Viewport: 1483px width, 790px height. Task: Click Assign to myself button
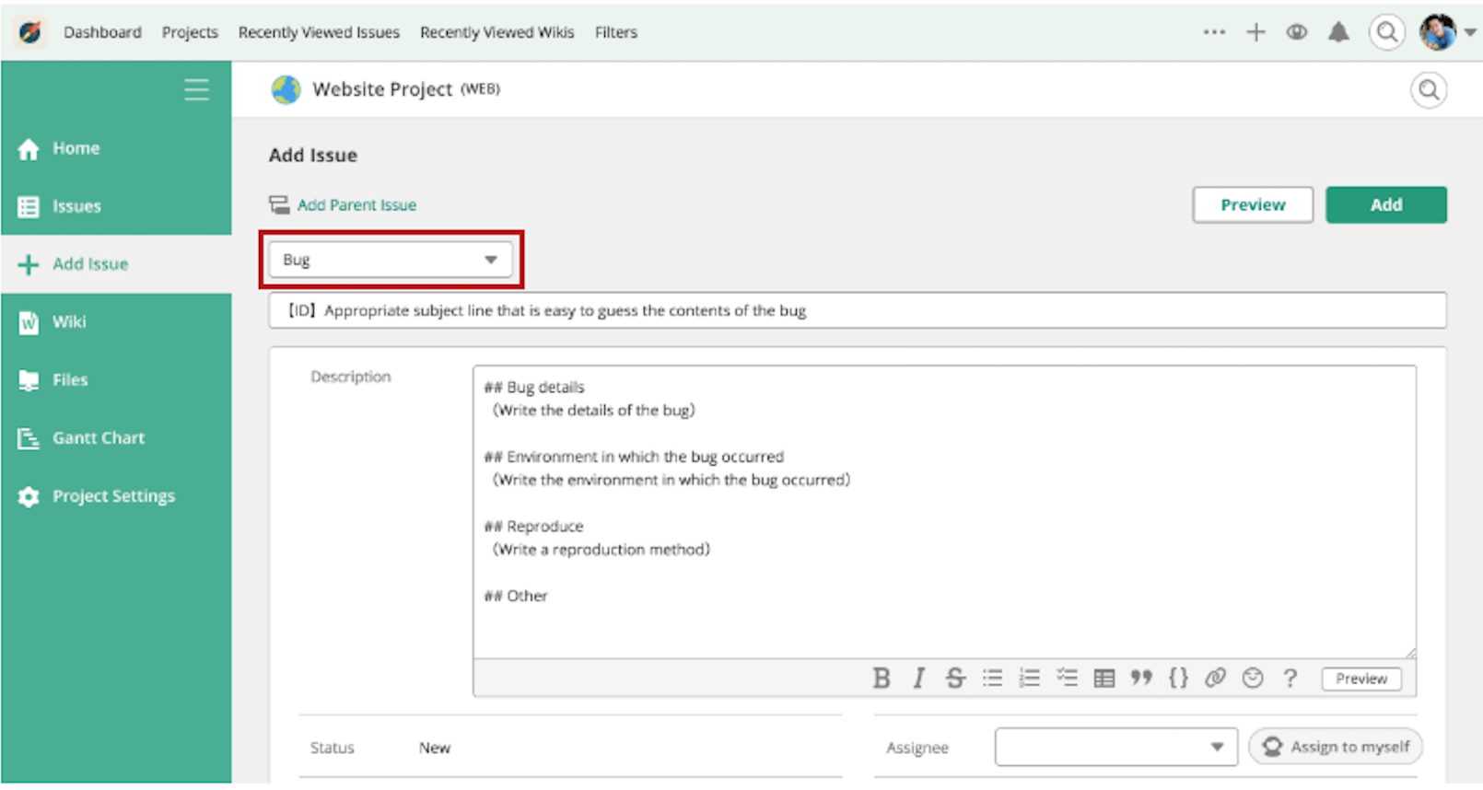1336,747
